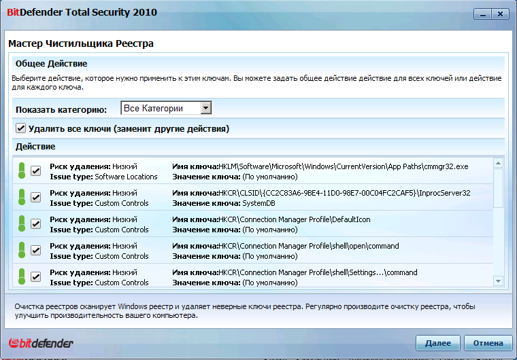Toggle 'Удалить все ключи' checkbox
The width and height of the screenshot is (517, 360).
click(x=20, y=128)
